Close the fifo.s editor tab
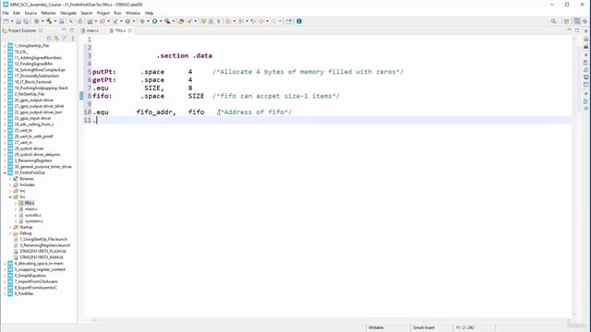The image size is (591, 332). pyautogui.click(x=129, y=30)
